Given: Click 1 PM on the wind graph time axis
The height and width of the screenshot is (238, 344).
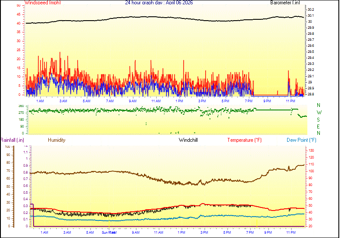Looking at the screenshot, I should [179, 101].
